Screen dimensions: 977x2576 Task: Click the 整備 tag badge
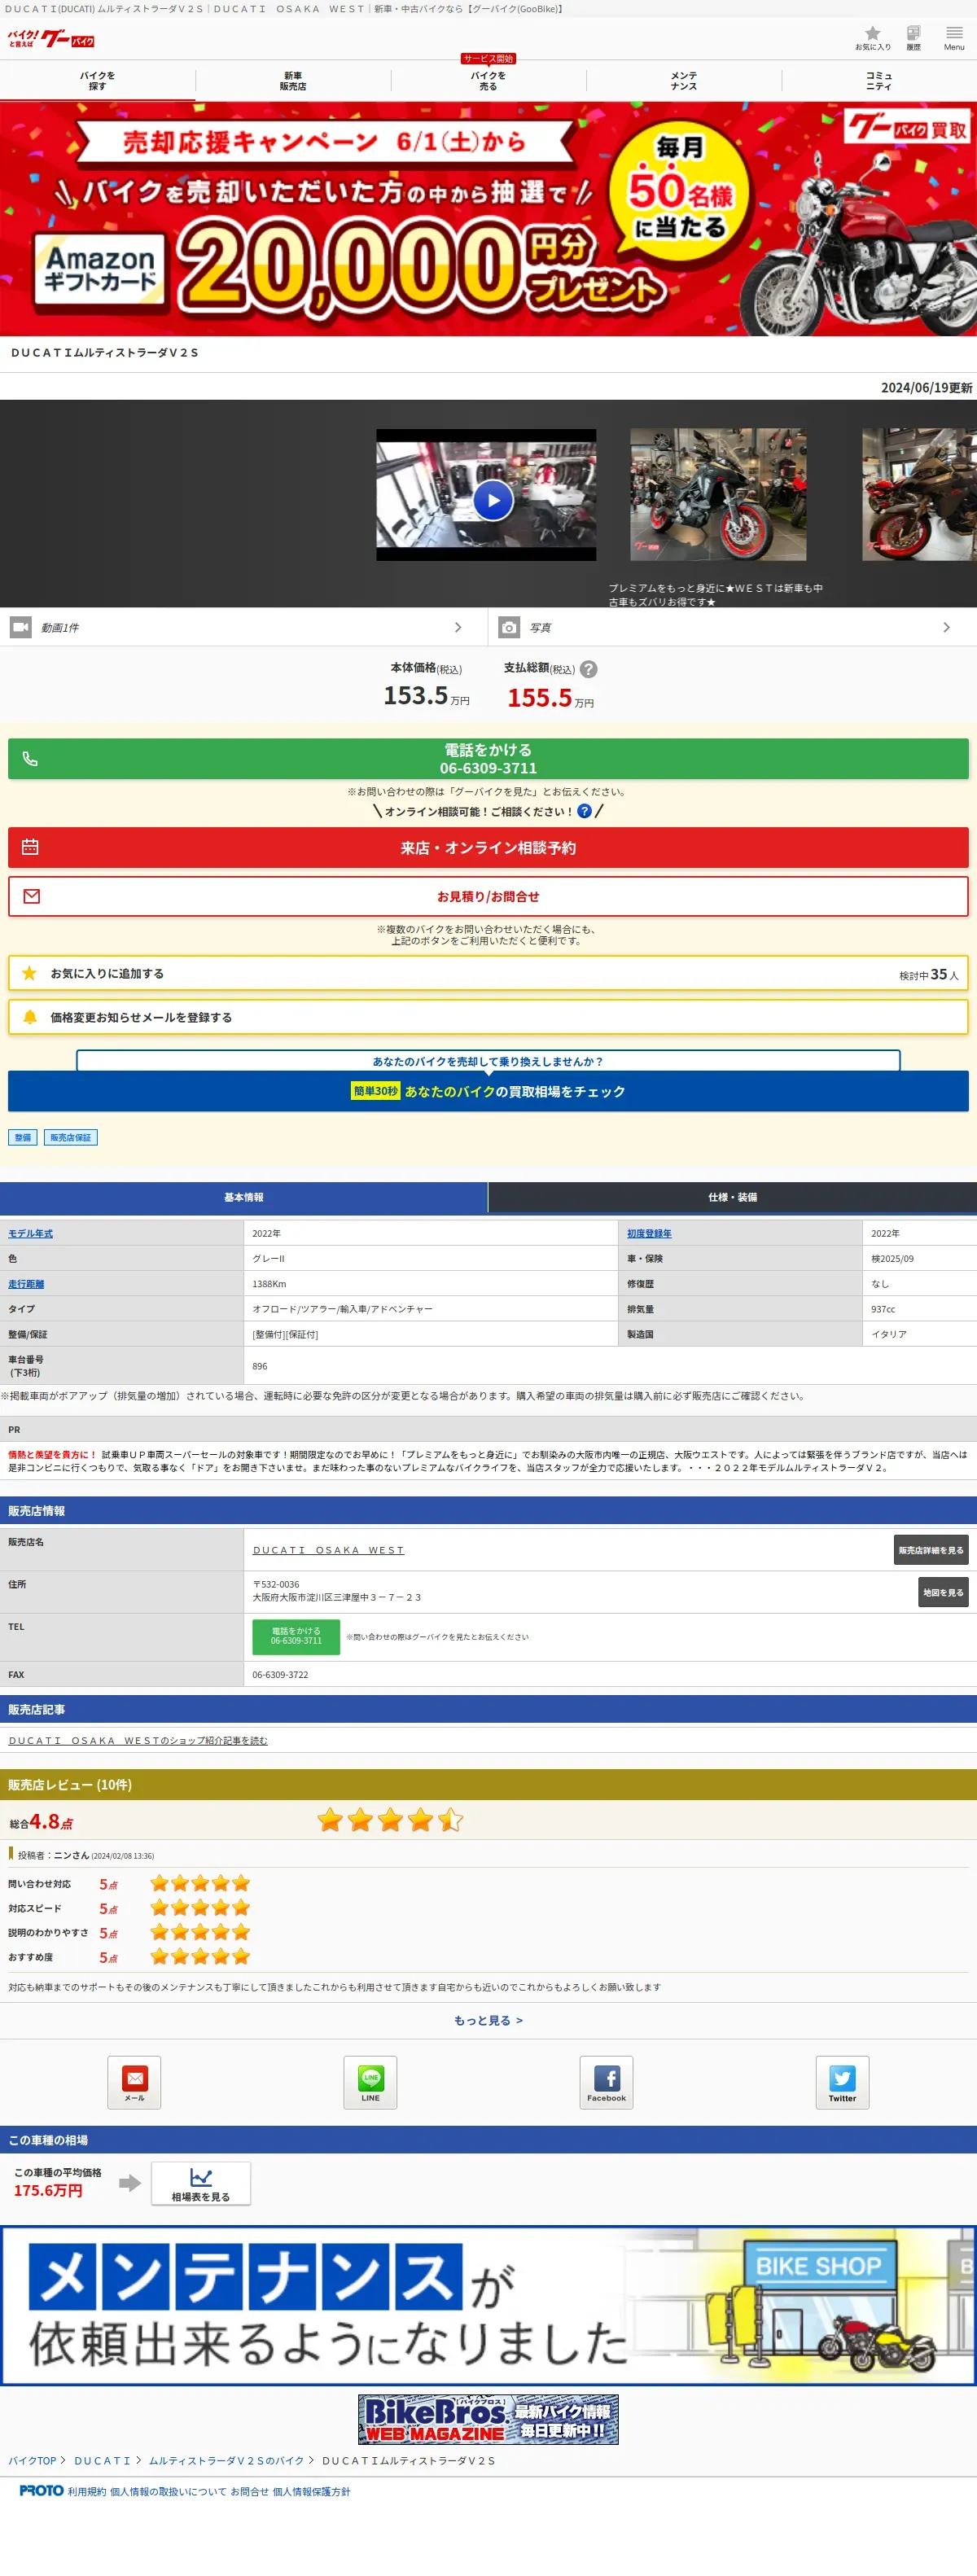(23, 1137)
